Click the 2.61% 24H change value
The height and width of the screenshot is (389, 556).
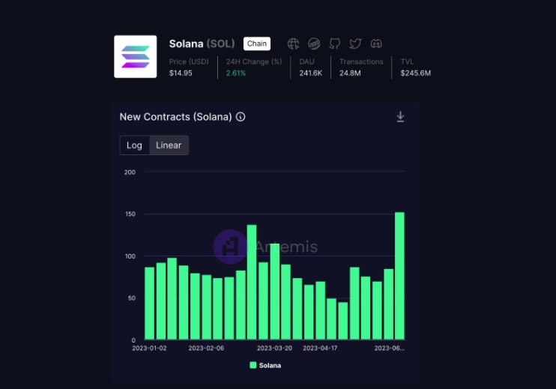pyautogui.click(x=236, y=73)
